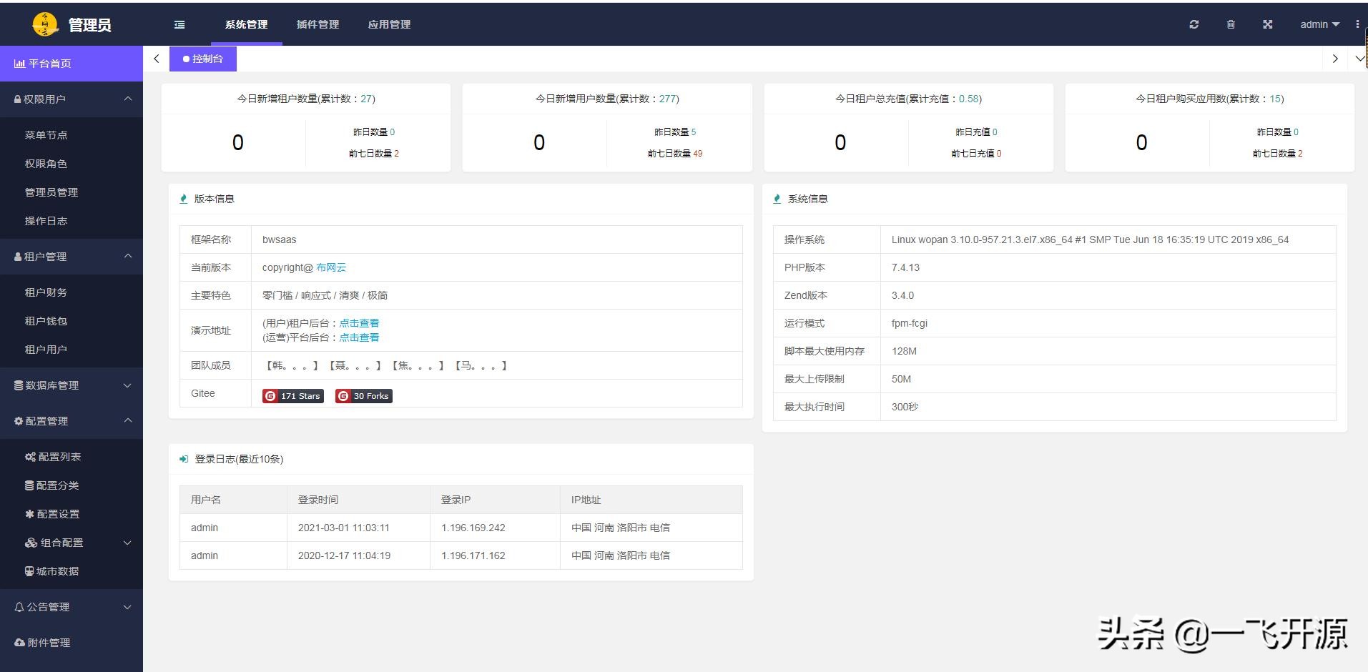Viewport: 1368px width, 672px height.
Task: Click the 登录IP column header
Action: coord(456,500)
